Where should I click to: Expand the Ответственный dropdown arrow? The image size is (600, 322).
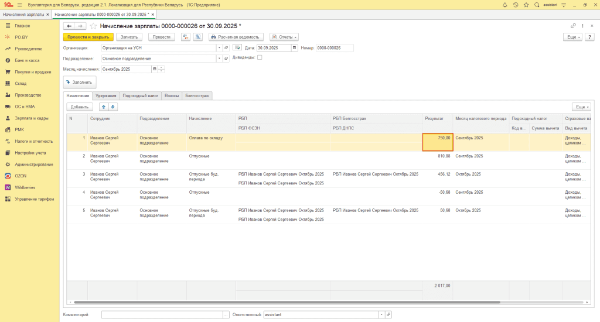click(x=381, y=314)
